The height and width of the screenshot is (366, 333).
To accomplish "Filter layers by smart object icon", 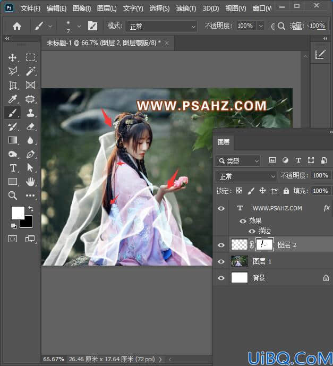I will click(x=324, y=160).
